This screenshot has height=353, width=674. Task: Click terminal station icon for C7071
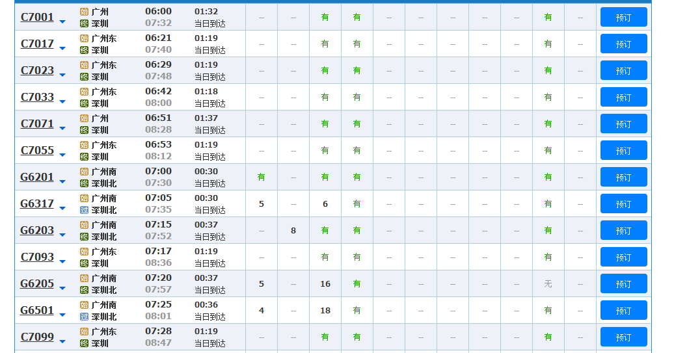pyautogui.click(x=85, y=129)
